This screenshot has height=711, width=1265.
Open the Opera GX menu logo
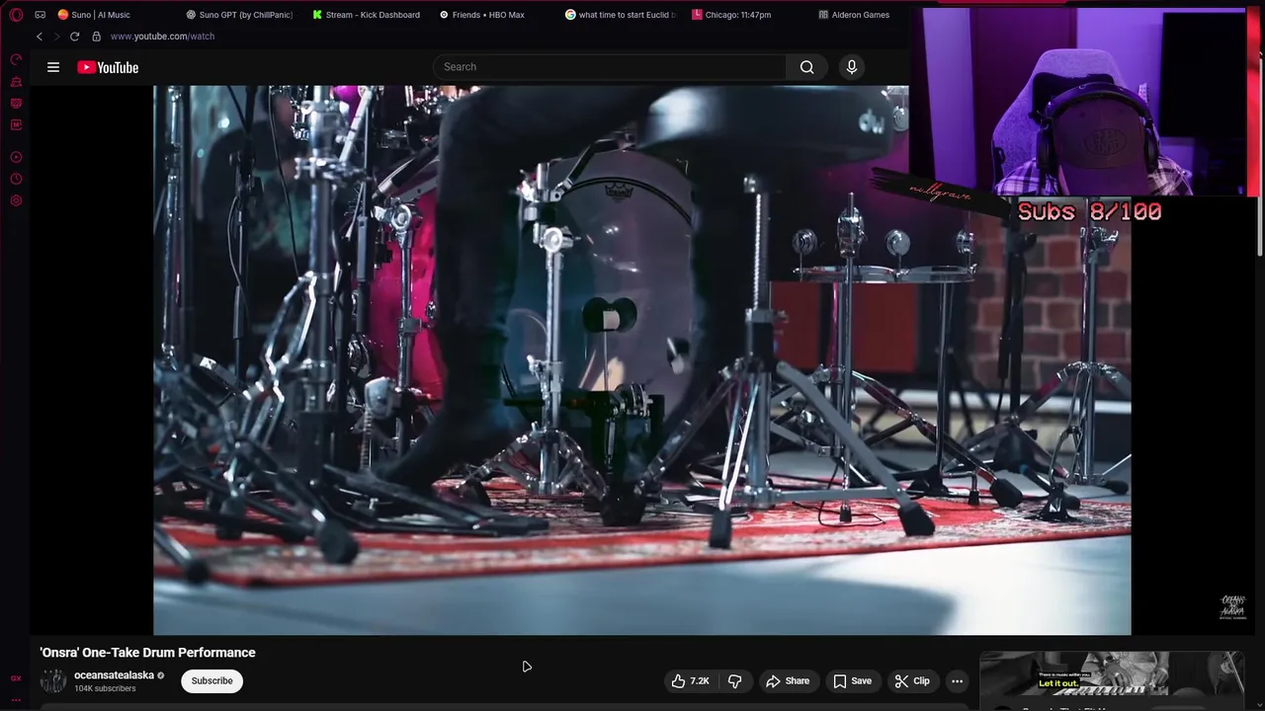(x=16, y=15)
